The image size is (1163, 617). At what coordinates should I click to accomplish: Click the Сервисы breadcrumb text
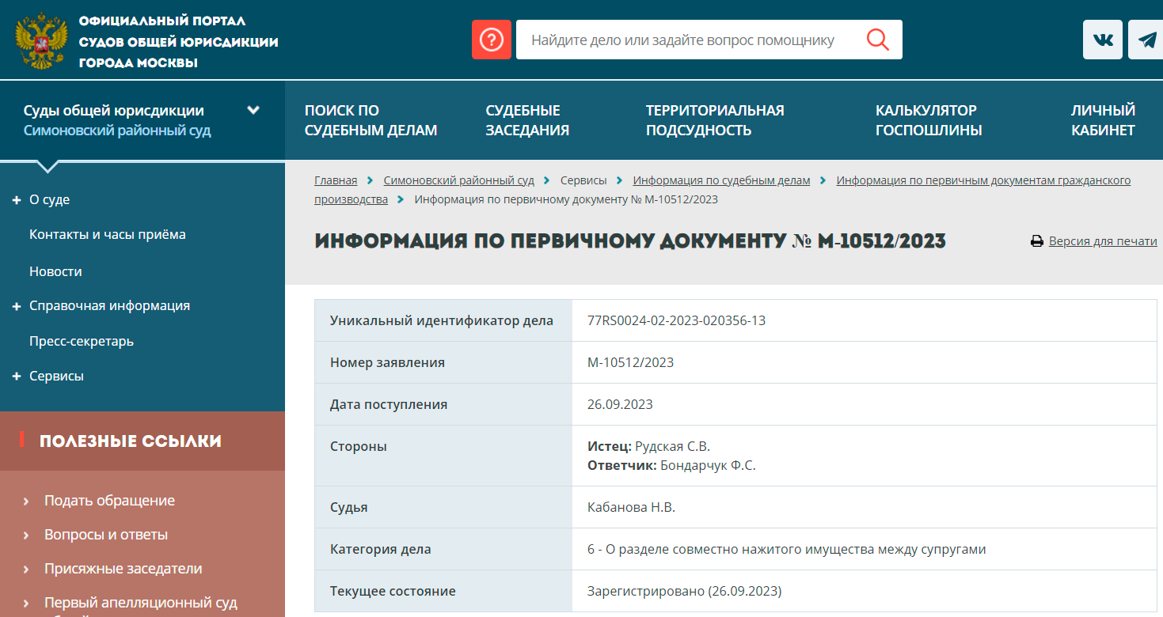point(583,180)
